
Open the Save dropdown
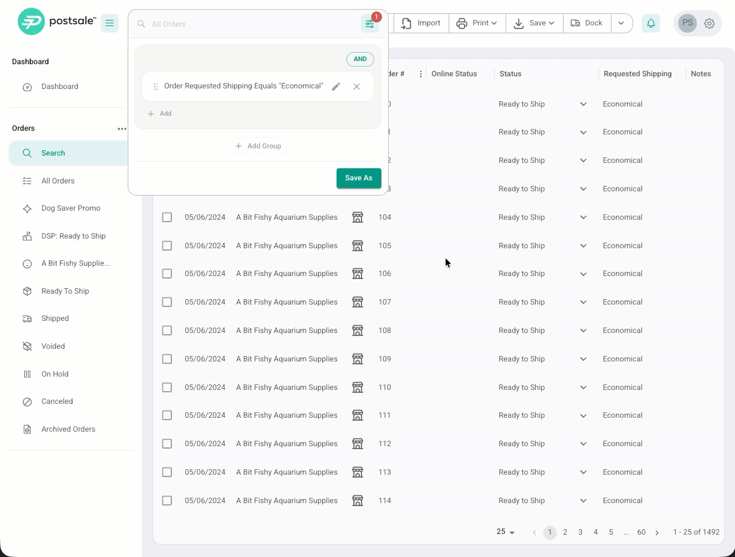(534, 23)
